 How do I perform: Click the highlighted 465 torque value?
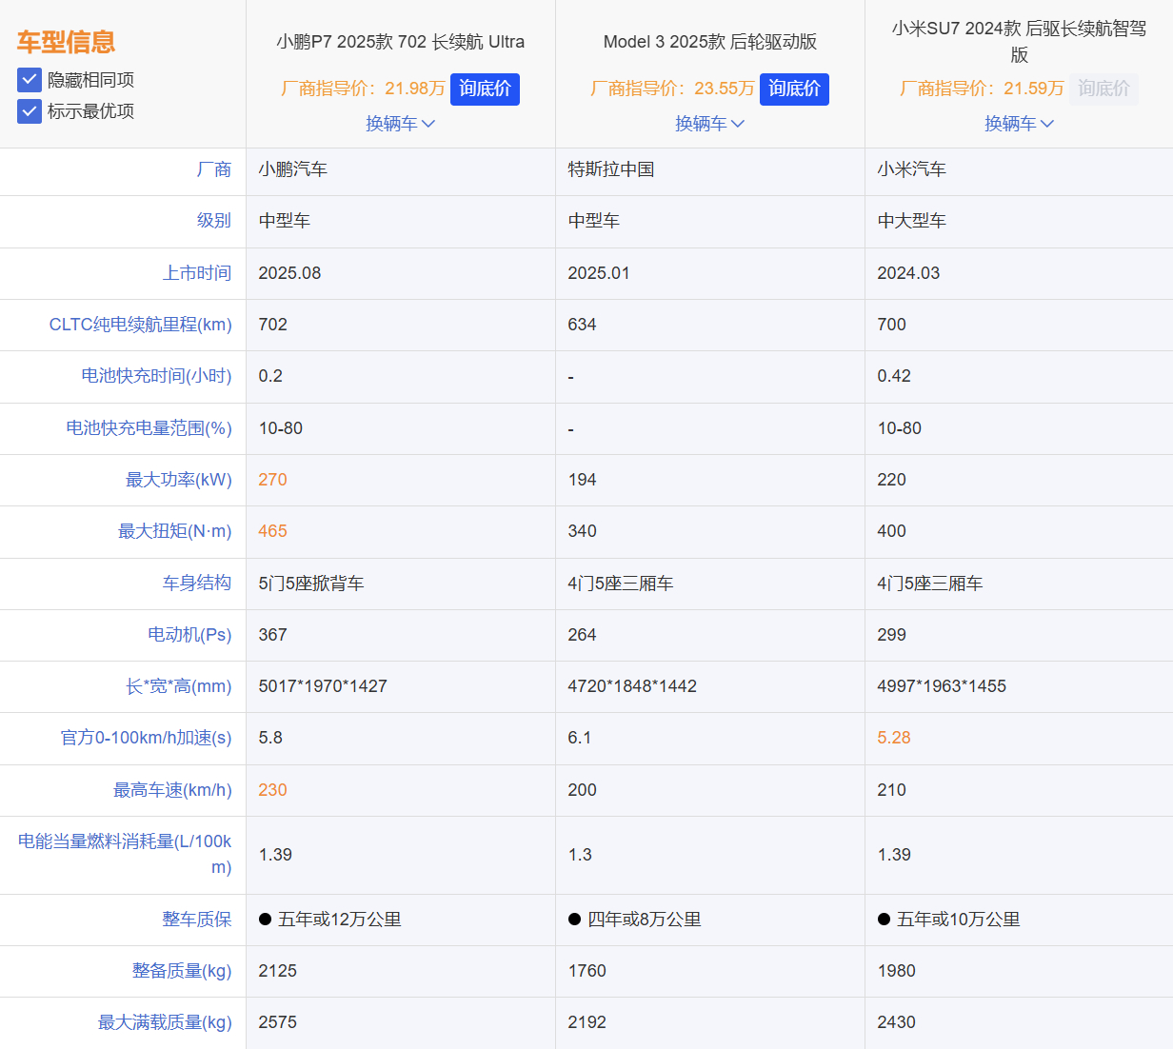click(272, 531)
